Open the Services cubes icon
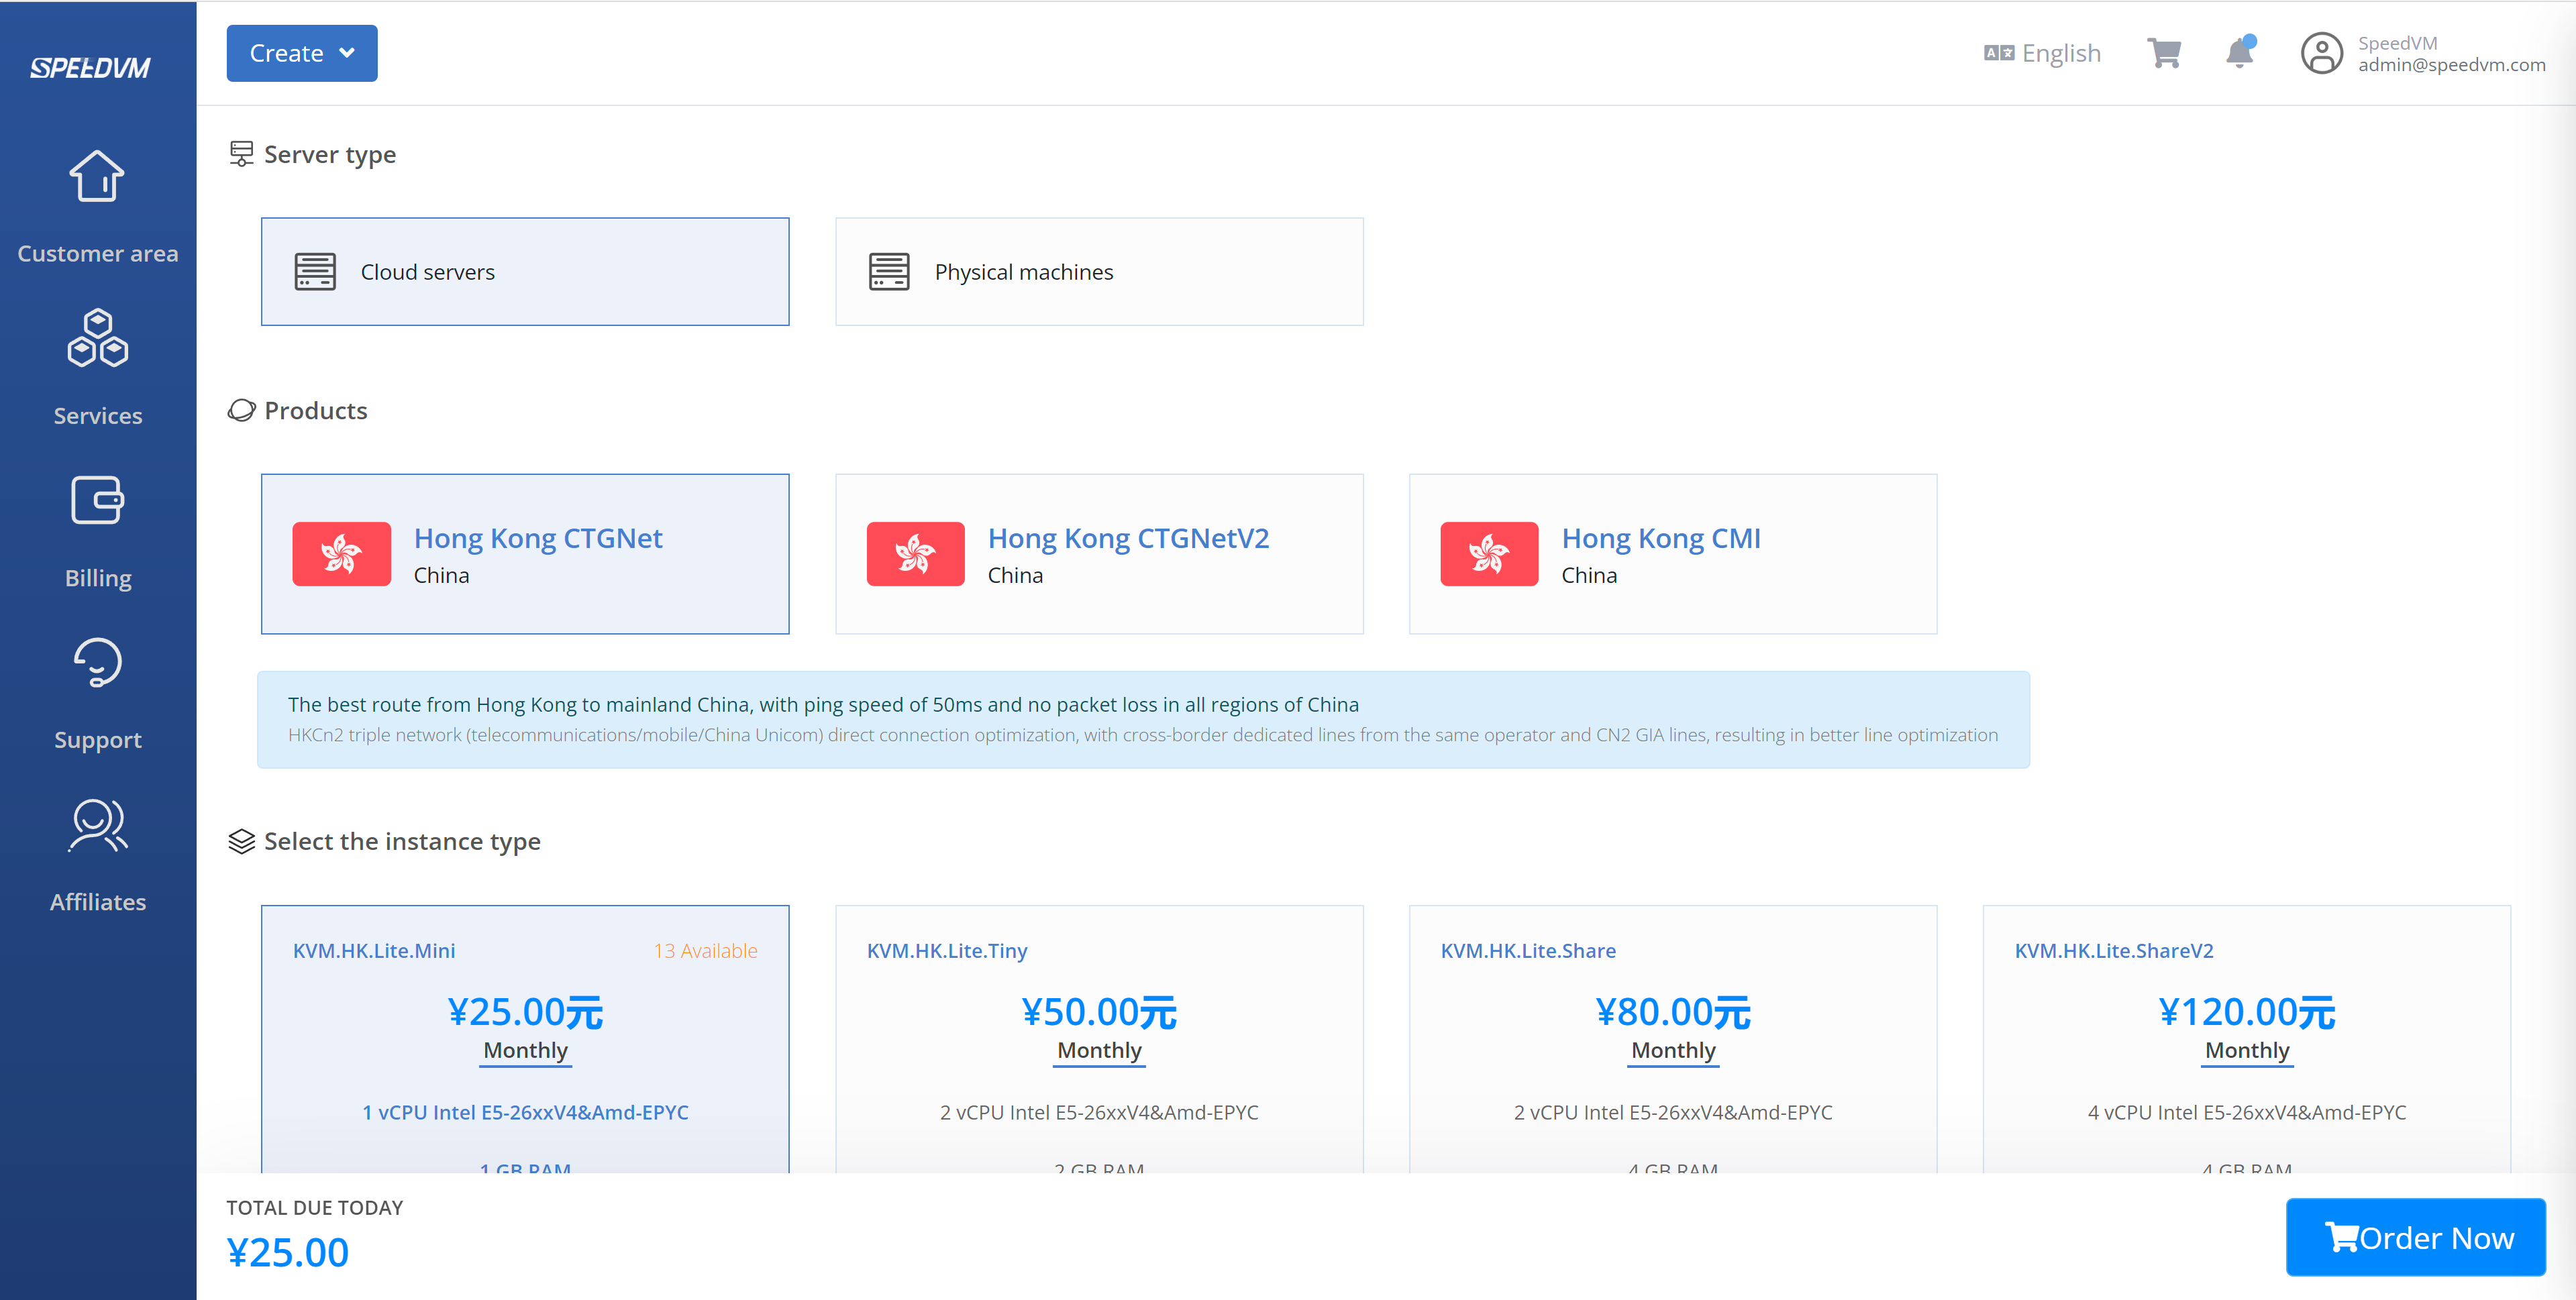The image size is (2576, 1300). tap(97, 338)
